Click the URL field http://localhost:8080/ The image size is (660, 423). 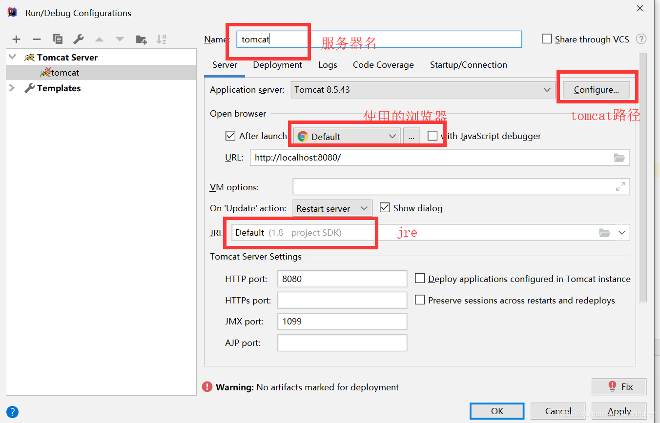tap(440, 158)
